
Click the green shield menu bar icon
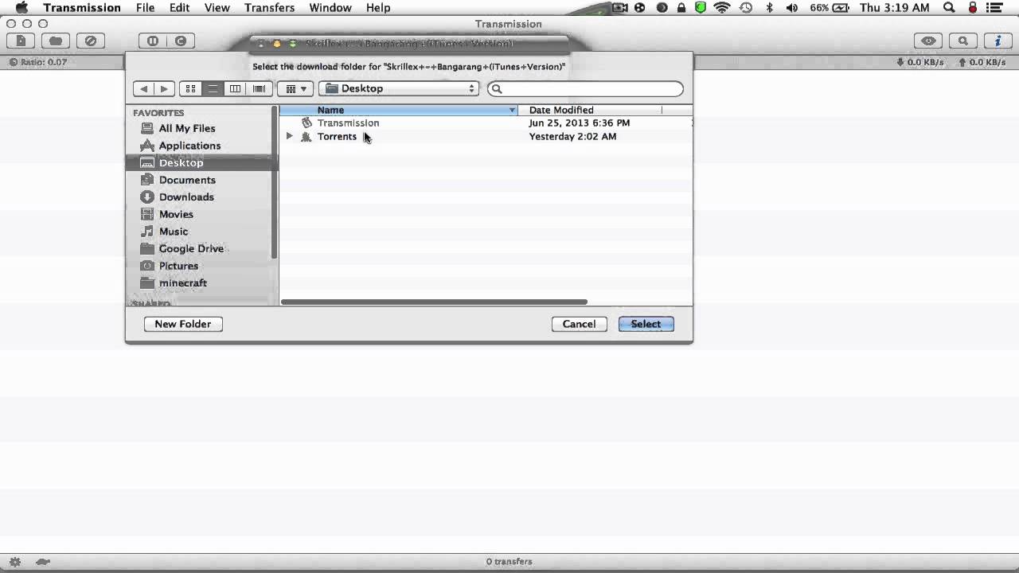point(701,8)
